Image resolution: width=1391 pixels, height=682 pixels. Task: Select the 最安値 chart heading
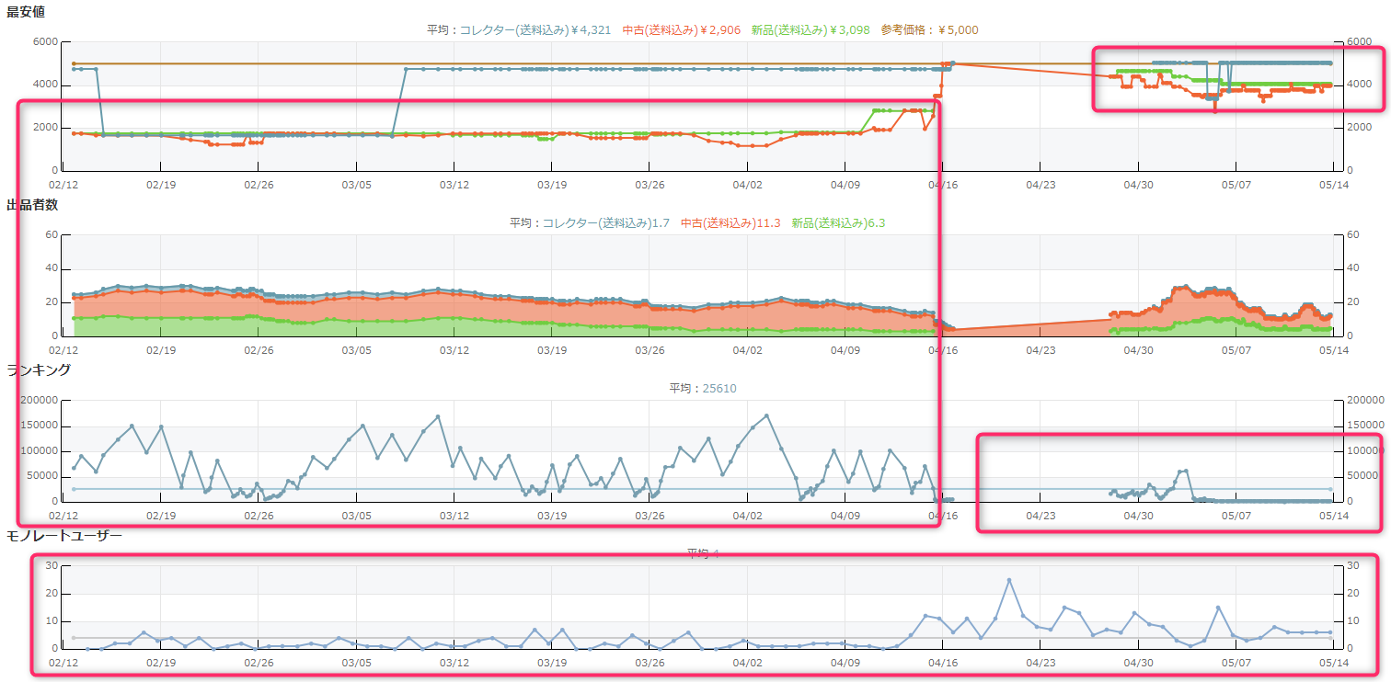point(26,12)
